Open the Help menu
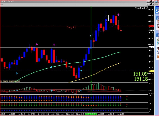 (2, 4)
